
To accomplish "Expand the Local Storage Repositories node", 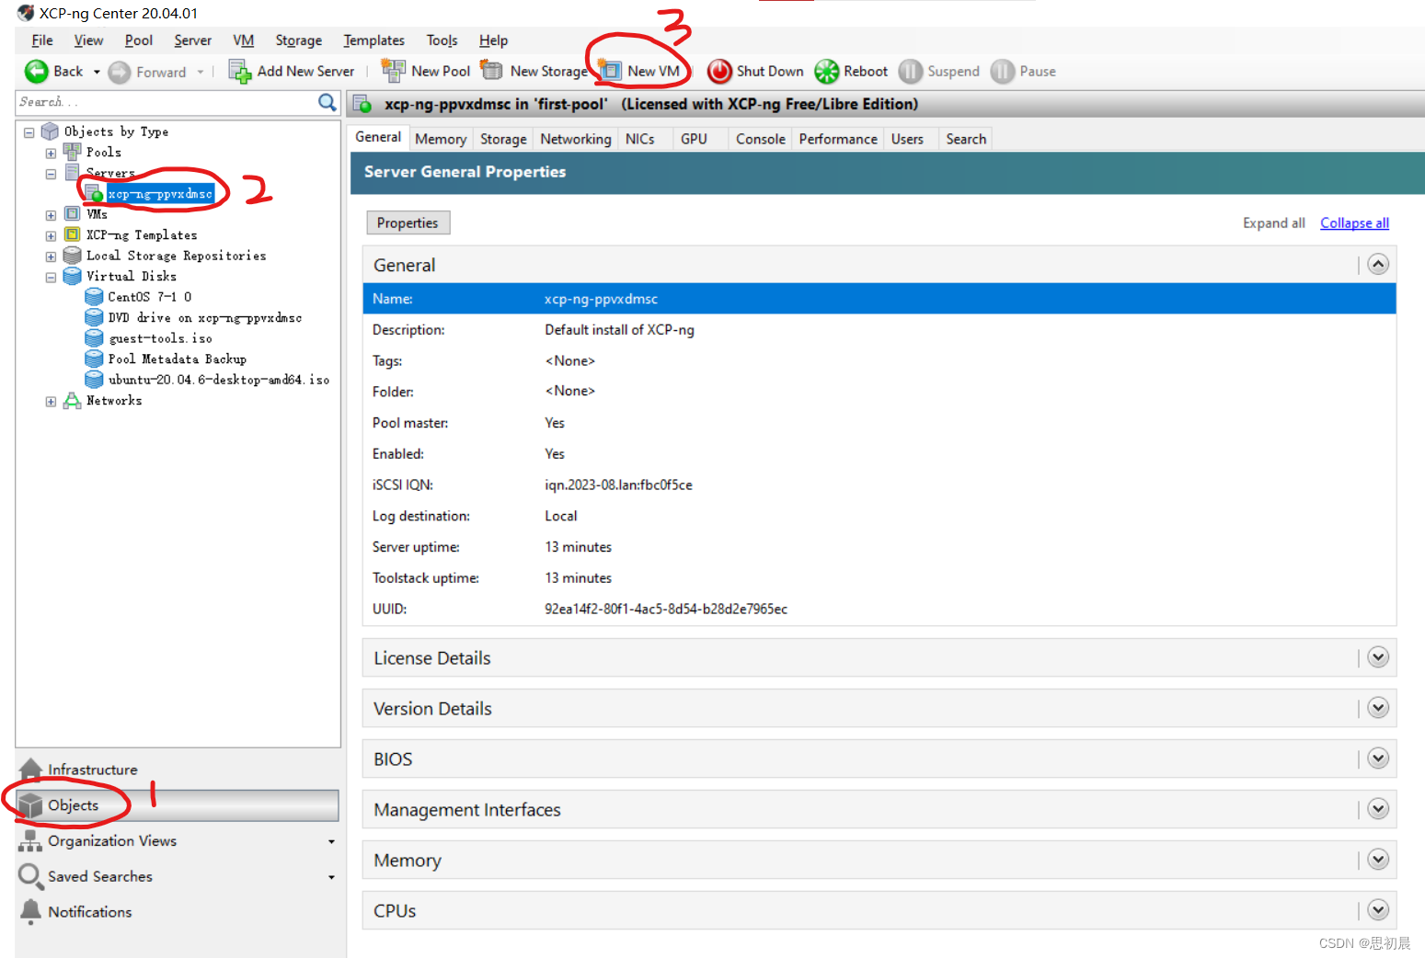I will 51,257.
